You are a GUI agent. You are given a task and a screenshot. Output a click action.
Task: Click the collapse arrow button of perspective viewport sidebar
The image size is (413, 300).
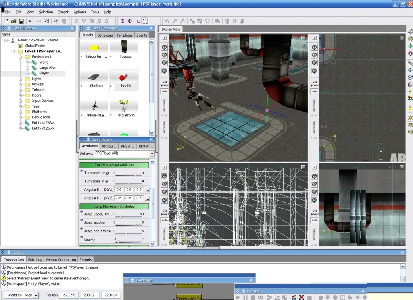pyautogui.click(x=165, y=38)
